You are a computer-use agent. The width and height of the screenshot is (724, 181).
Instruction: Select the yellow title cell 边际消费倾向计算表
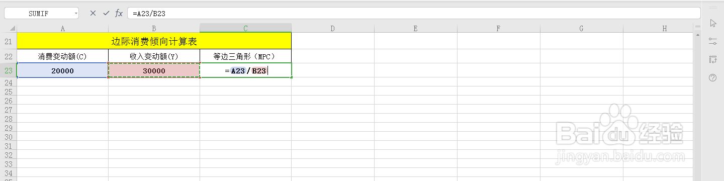154,41
